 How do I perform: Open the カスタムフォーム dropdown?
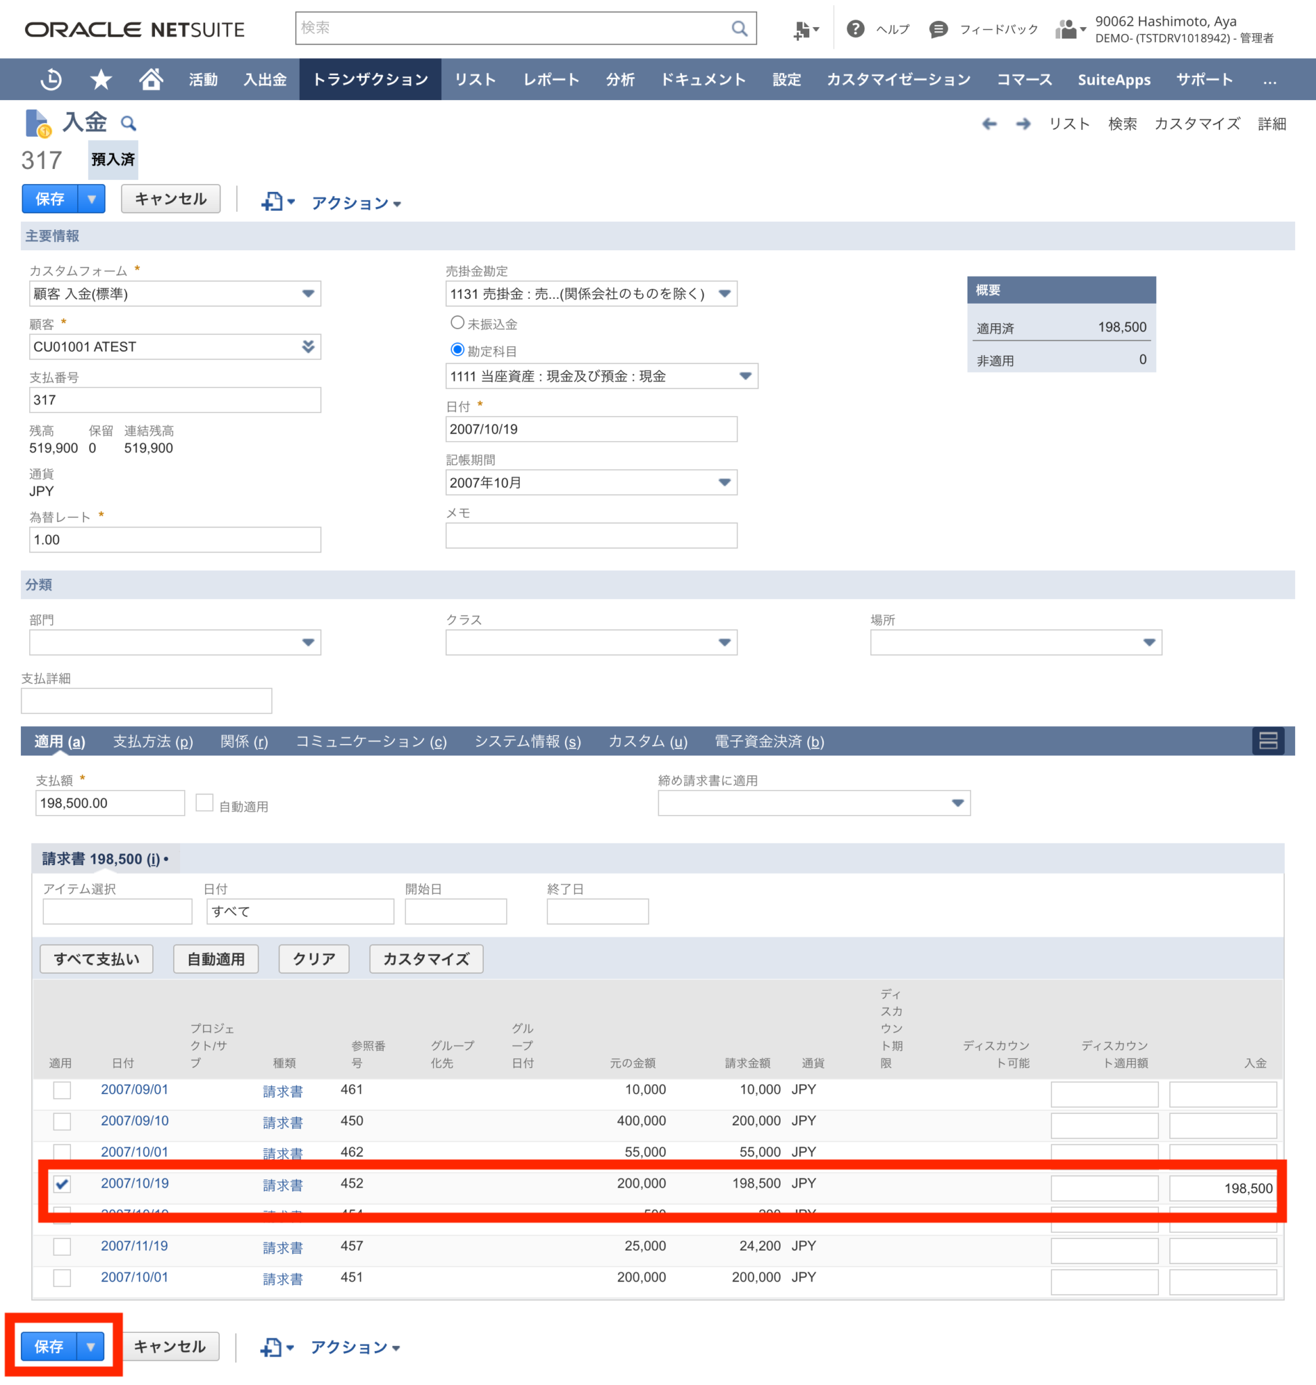308,294
